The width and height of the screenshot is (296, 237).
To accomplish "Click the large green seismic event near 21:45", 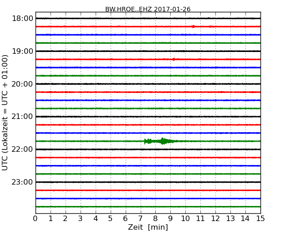I will [x=160, y=141].
